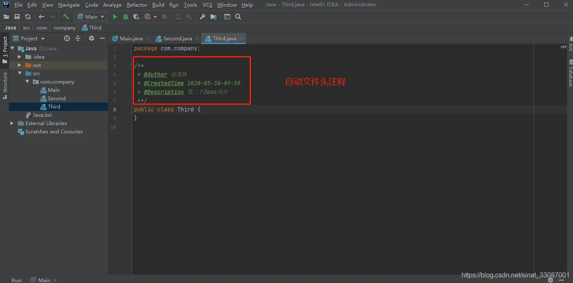Collapse the src folder
This screenshot has width=573, height=283.
pyautogui.click(x=20, y=73)
